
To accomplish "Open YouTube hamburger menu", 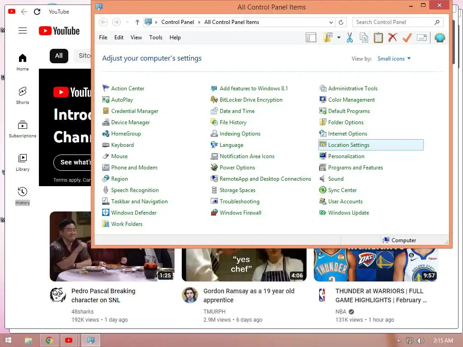I will pos(23,31).
